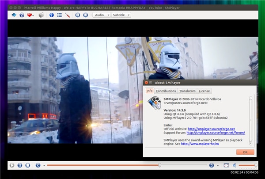This screenshot has width=265, height=179.
Task: Click the red heart Favorites icon
Action: (x=29, y=15)
